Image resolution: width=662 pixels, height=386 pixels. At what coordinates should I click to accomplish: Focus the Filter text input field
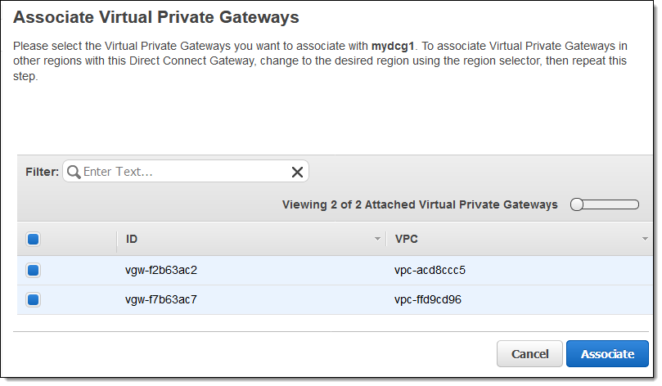(x=184, y=172)
